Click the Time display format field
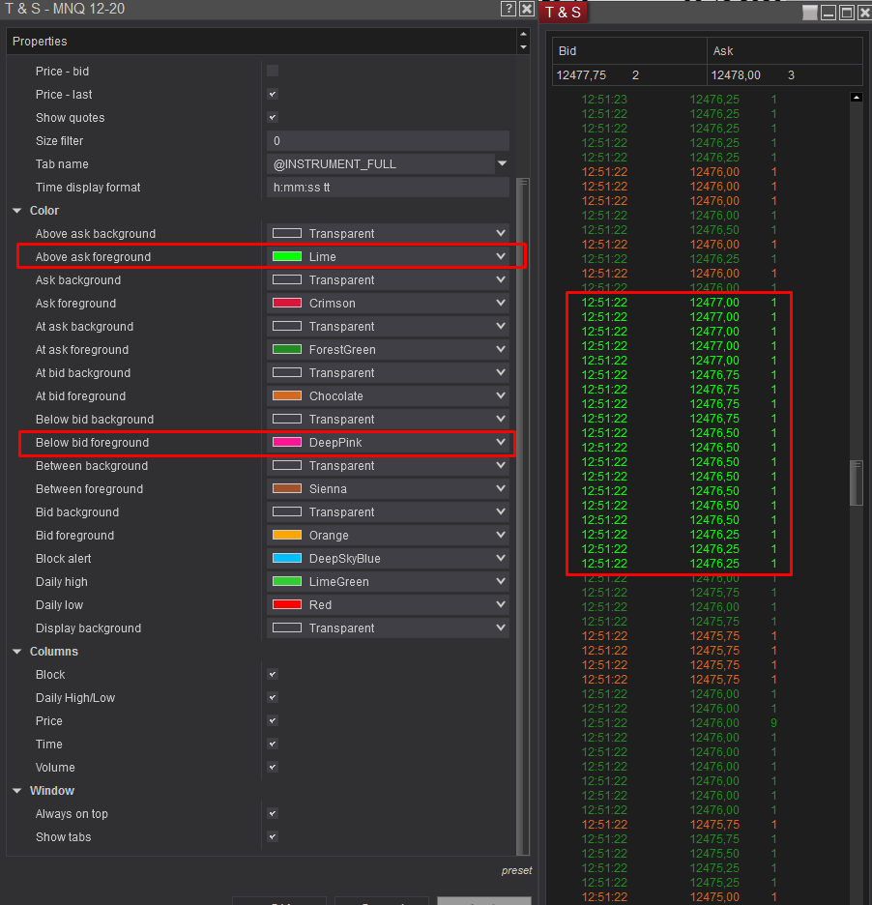This screenshot has width=872, height=905. tap(388, 187)
